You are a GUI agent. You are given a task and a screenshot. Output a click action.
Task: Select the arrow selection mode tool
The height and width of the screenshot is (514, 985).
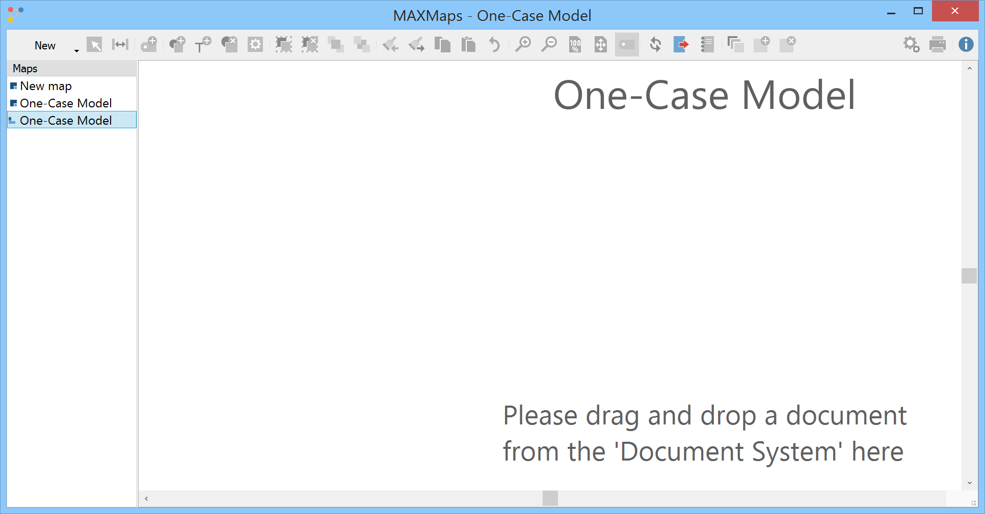click(94, 45)
